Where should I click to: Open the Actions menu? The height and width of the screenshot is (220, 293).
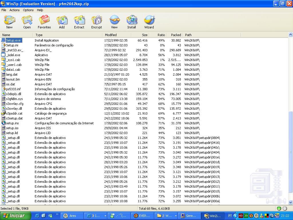point(15,10)
